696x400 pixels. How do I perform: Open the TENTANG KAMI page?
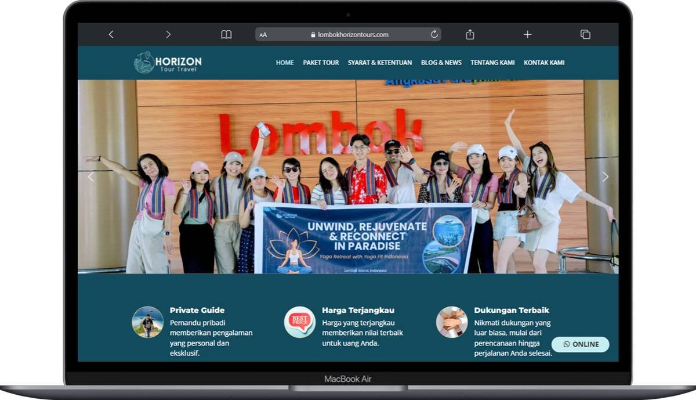click(492, 63)
